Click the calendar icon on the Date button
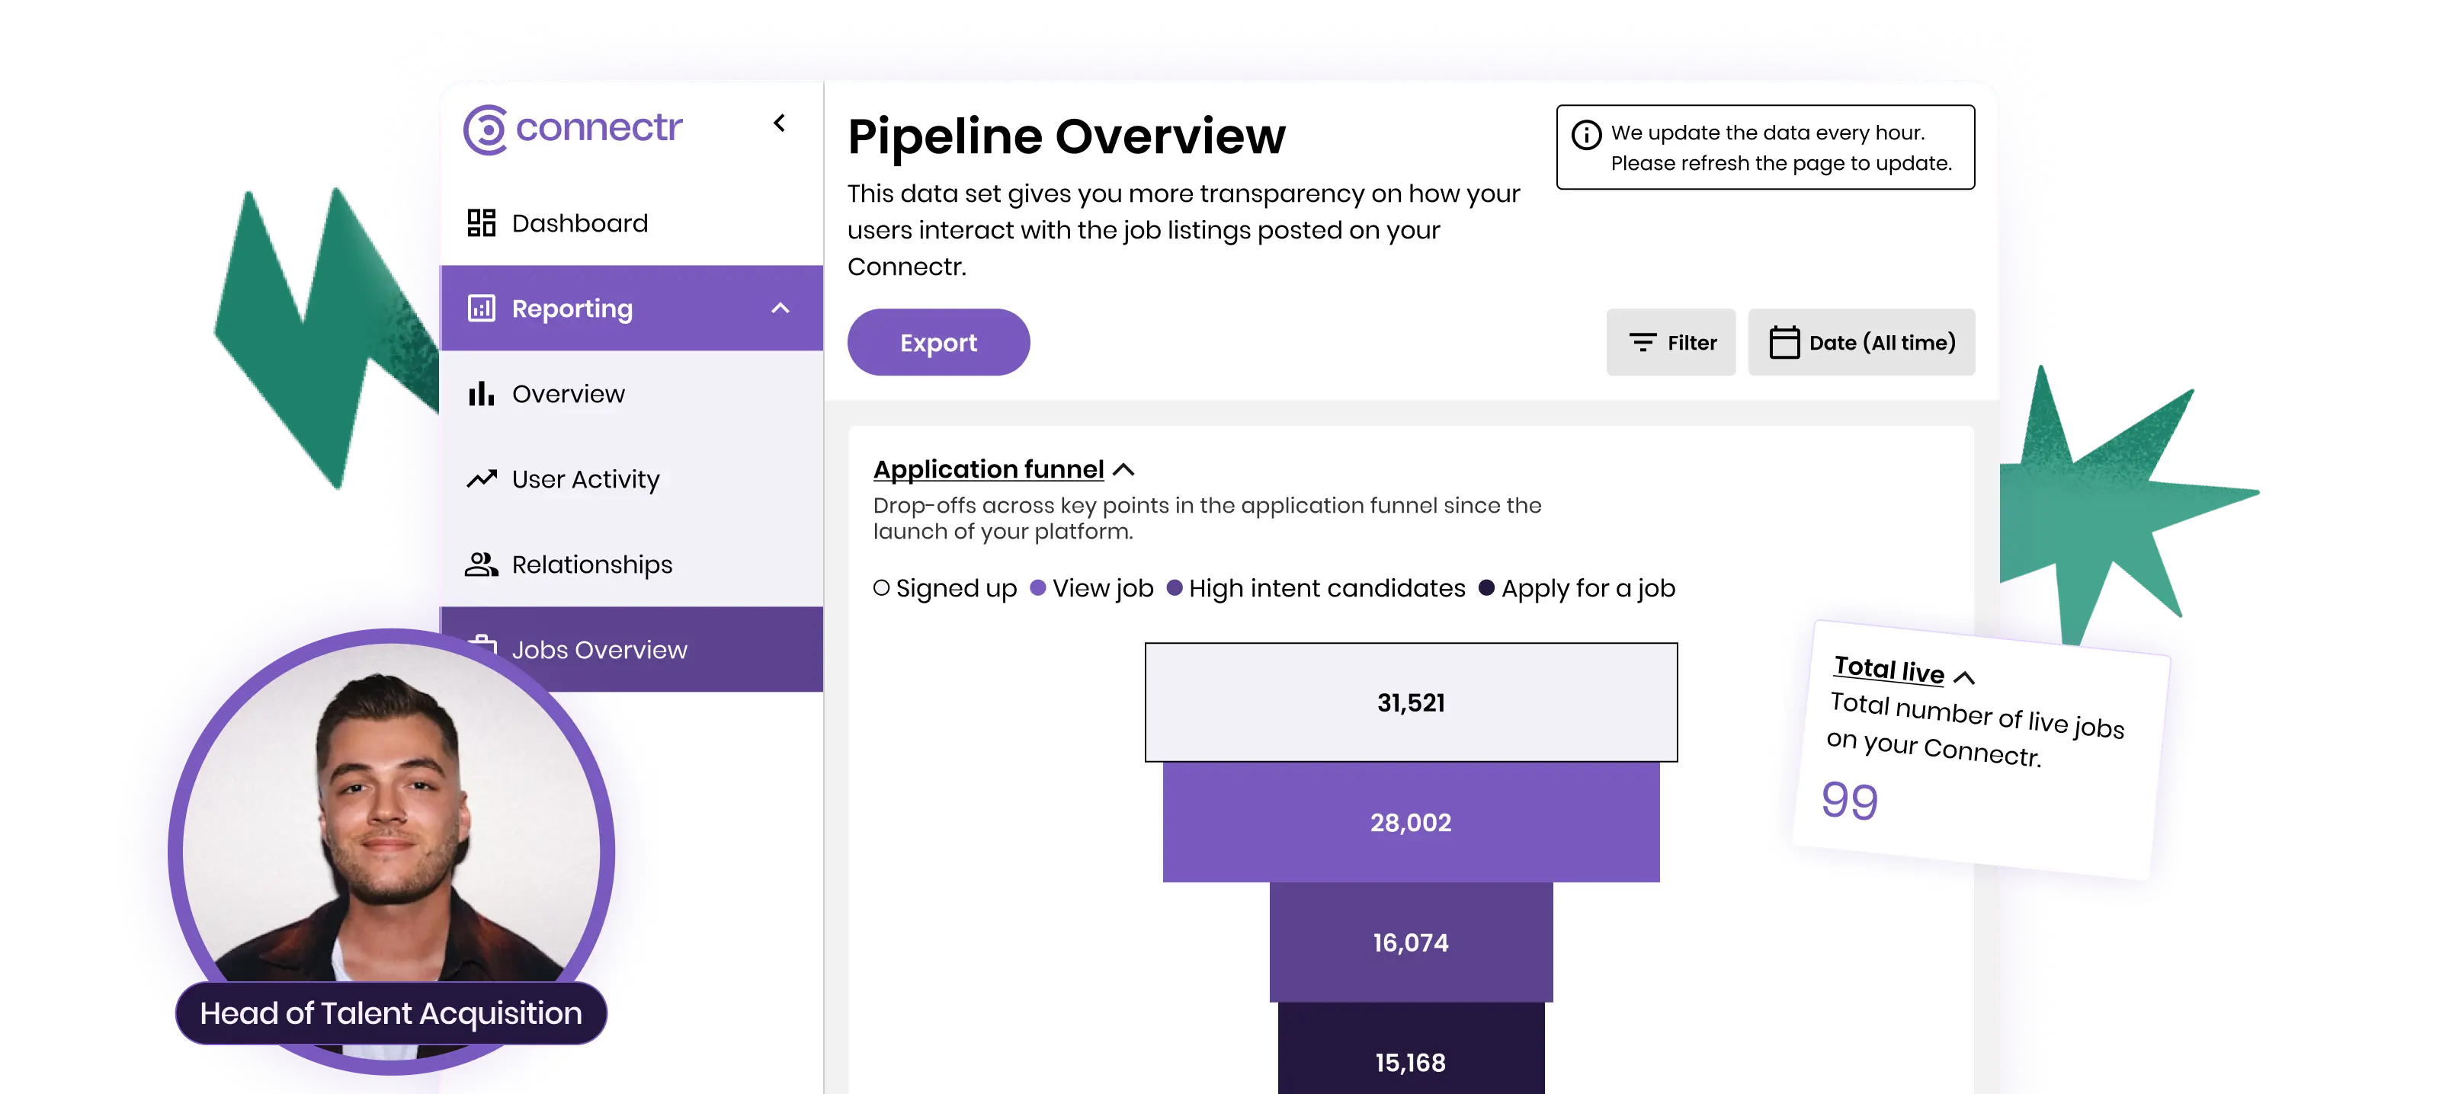2439x1094 pixels. (1787, 341)
